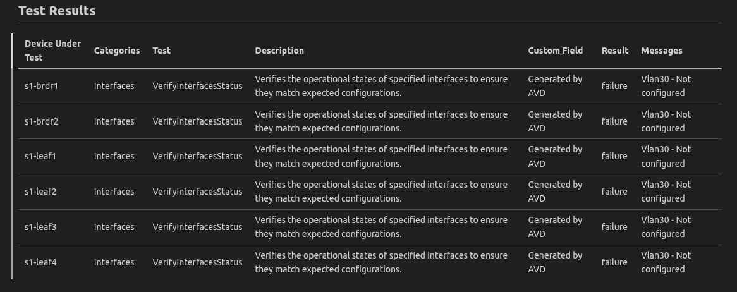Screen dimensions: 737x292
Task: Select the Custom Field column header
Action: pos(556,51)
